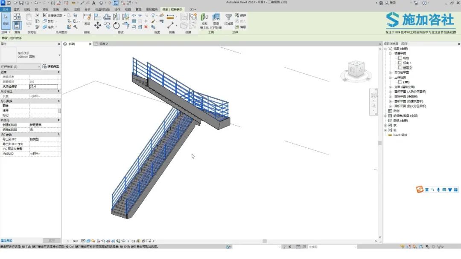Image resolution: width=461 pixels, height=259 pixels.
Task: Click the 属性帮助 properties help link
Action: click(6, 241)
